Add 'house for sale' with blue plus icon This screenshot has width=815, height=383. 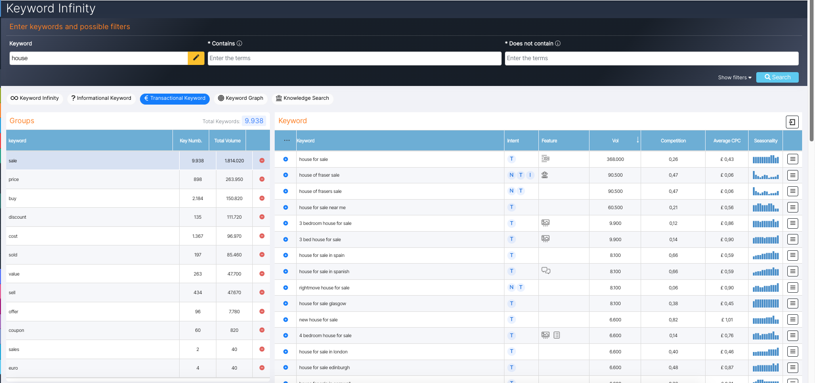[x=286, y=159]
